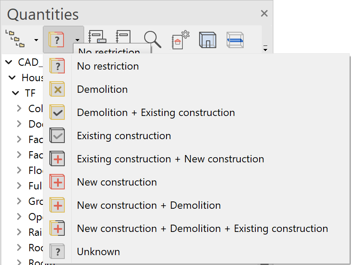Viewport: 351px width, 265px height.
Task: Select Demolition + Existing construction
Action: tap(197, 113)
